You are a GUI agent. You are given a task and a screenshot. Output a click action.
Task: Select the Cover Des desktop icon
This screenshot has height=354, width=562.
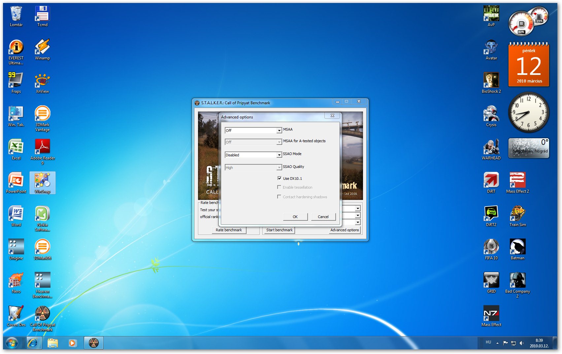click(16, 316)
